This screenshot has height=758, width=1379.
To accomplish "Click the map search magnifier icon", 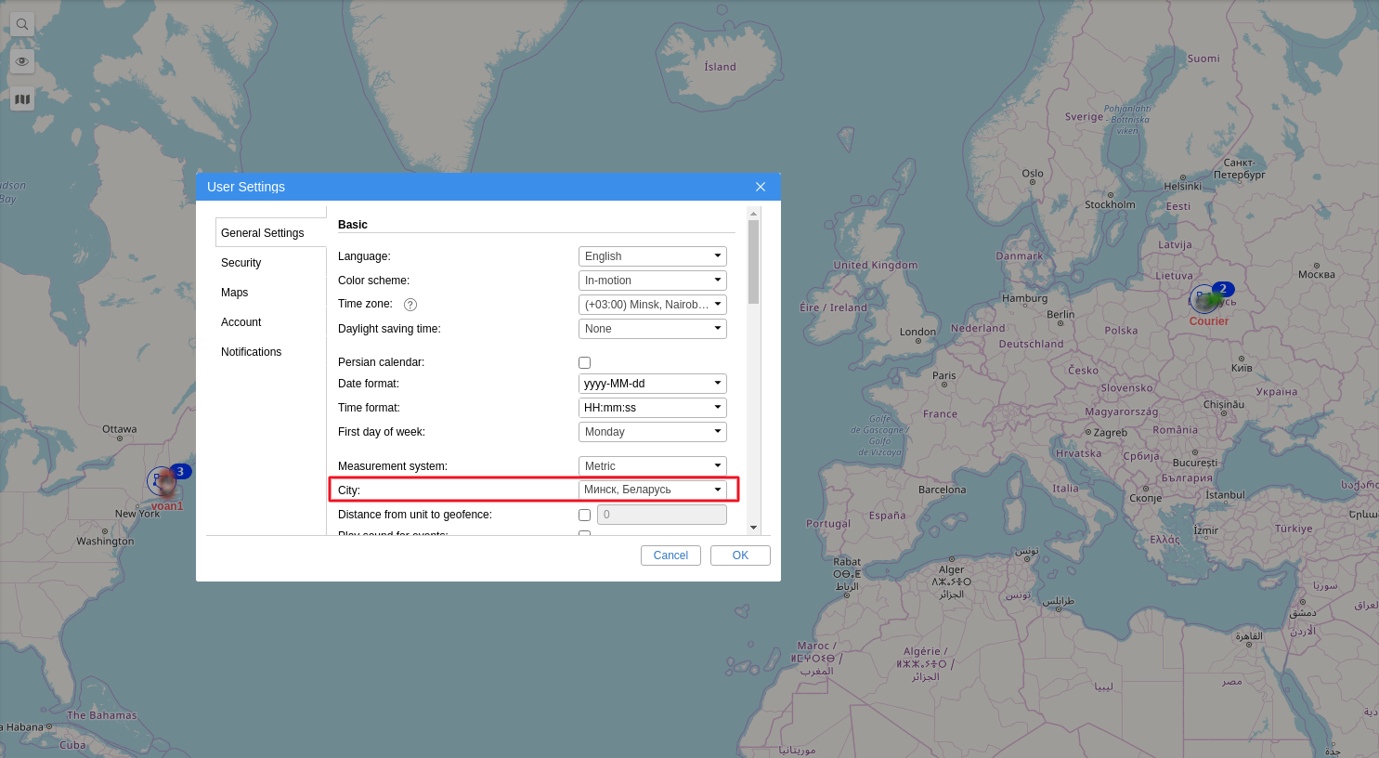I will 22,24.
